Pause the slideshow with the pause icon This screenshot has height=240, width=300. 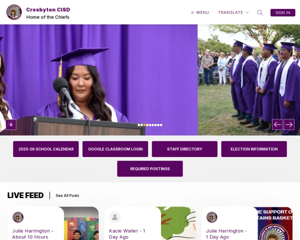(x=11, y=124)
